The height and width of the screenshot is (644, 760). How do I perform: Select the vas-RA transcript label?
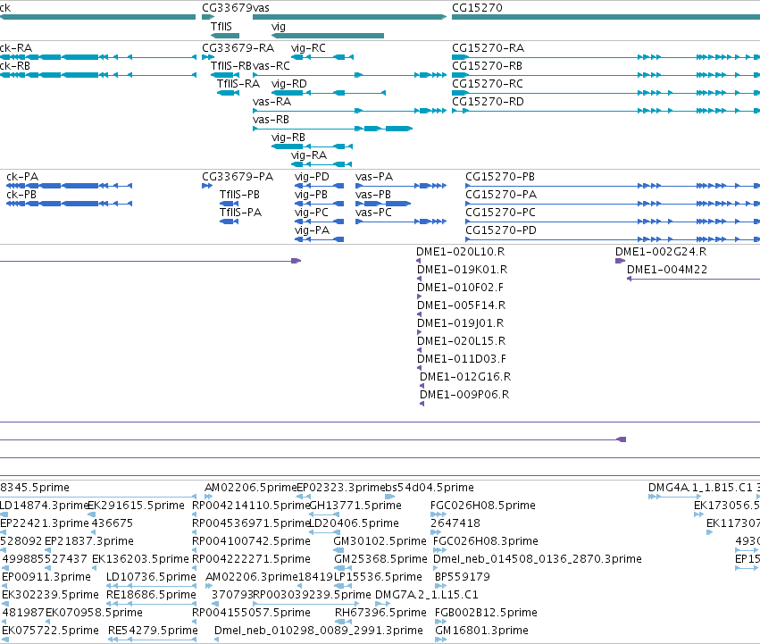point(271,102)
